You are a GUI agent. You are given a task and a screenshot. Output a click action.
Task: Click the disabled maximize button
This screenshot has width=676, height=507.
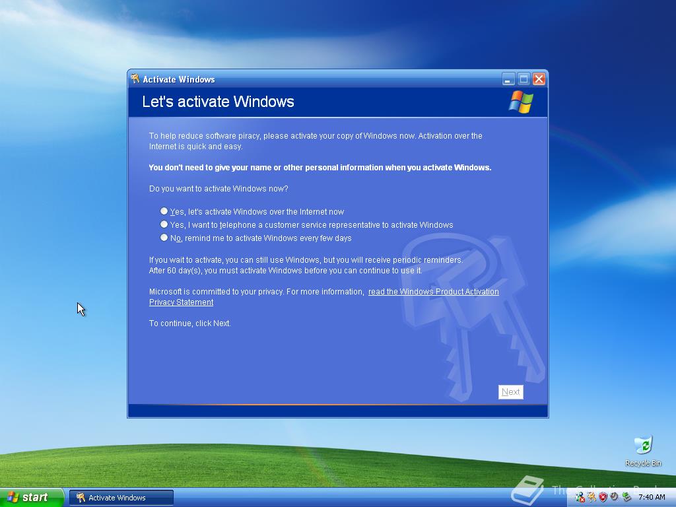(x=524, y=79)
